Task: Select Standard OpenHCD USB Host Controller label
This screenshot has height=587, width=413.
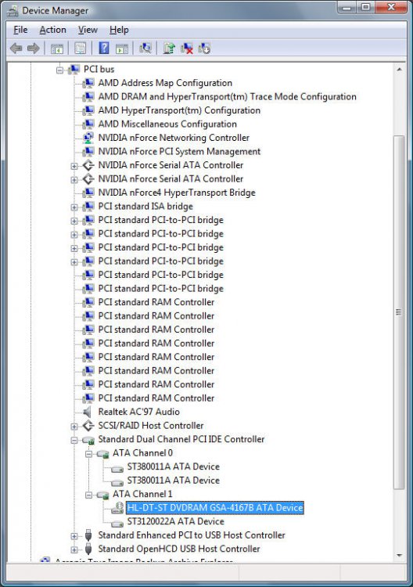Action: click(x=179, y=549)
